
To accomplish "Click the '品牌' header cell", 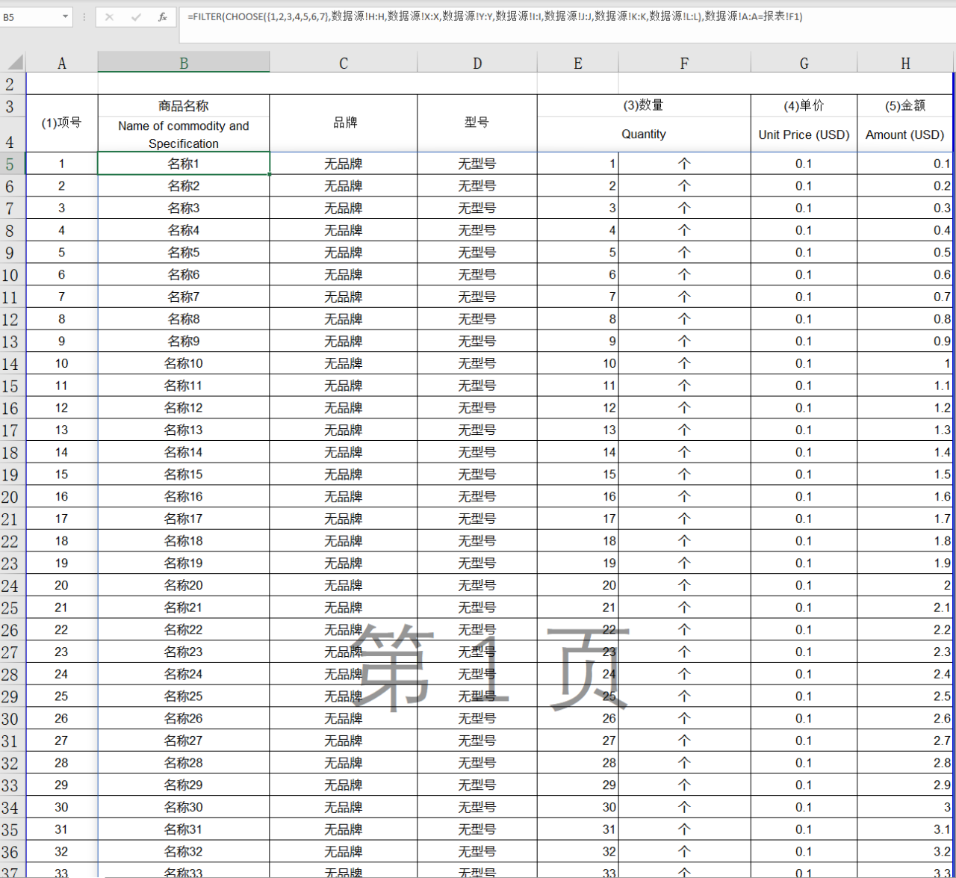I will [x=344, y=123].
